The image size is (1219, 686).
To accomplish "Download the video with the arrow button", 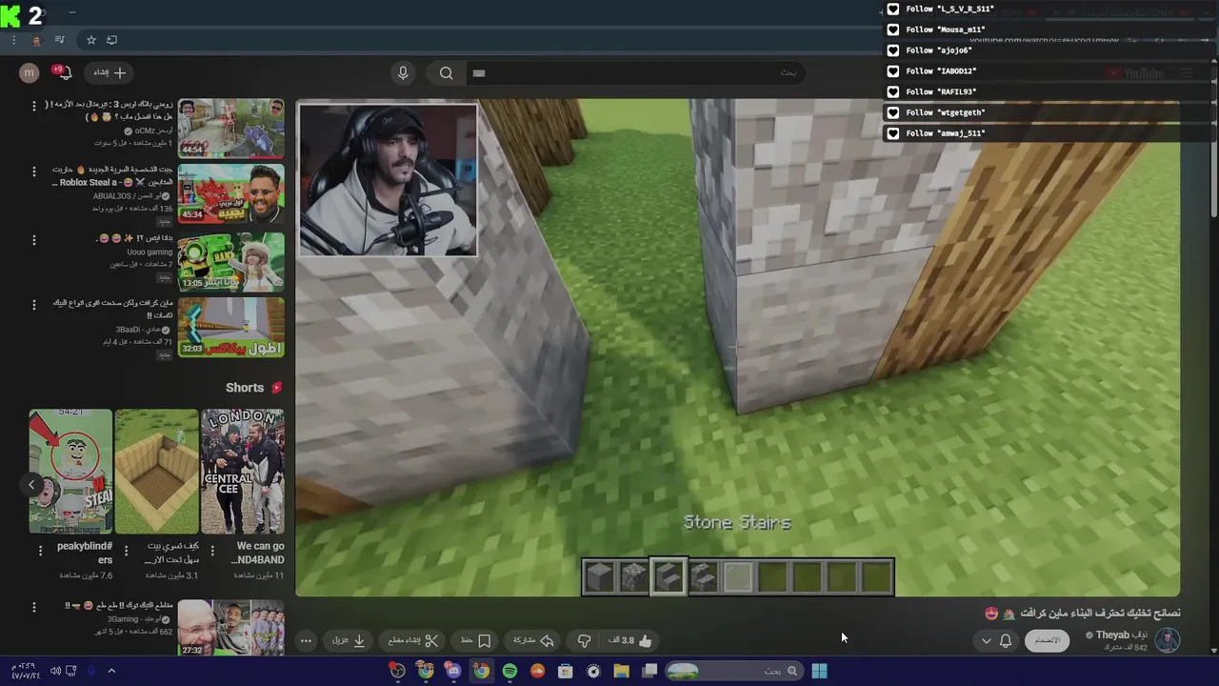I will coord(349,640).
